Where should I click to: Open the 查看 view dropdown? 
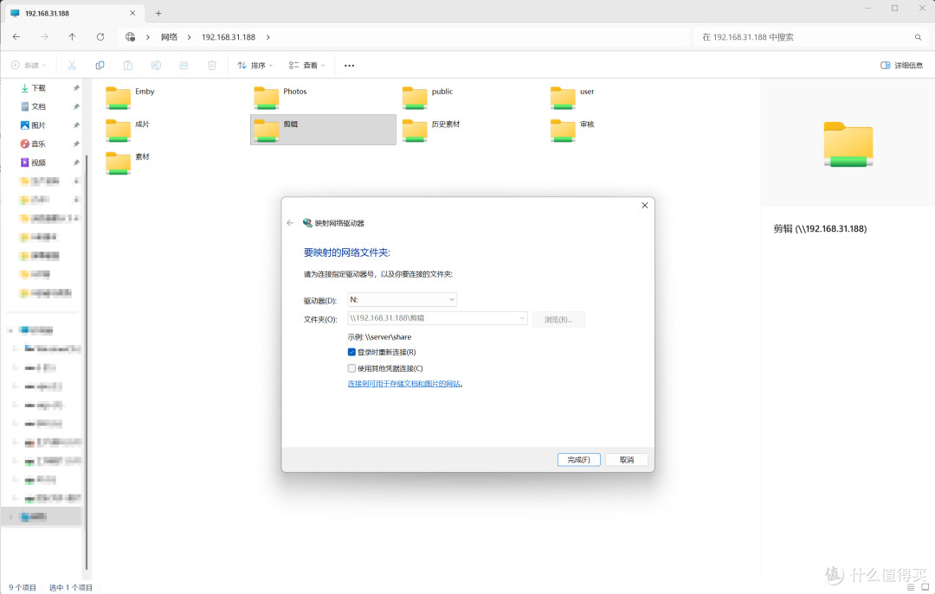click(x=307, y=66)
